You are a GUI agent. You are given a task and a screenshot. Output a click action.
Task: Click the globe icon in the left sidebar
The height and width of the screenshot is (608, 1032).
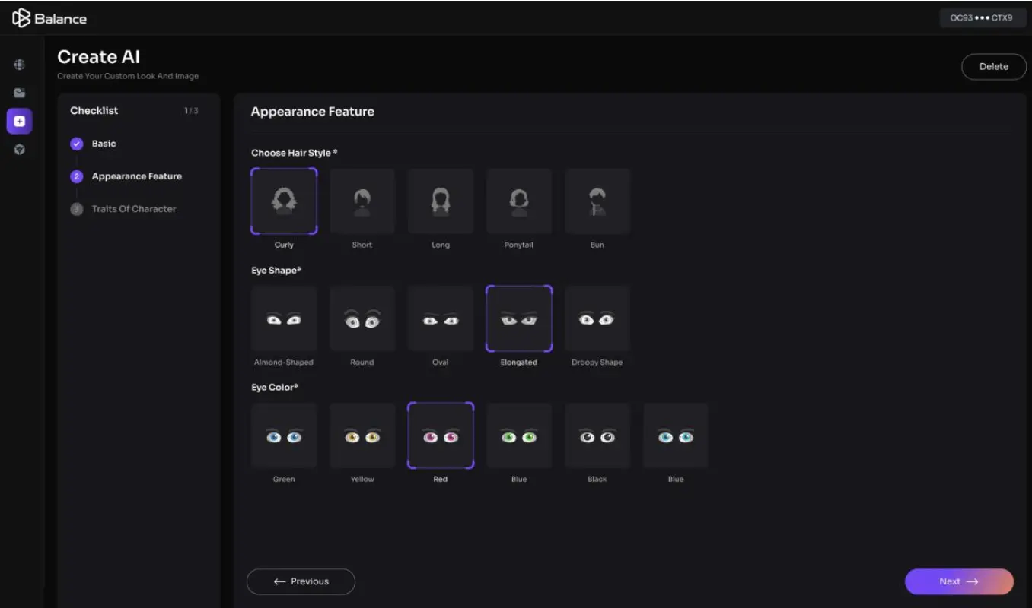tap(20, 65)
